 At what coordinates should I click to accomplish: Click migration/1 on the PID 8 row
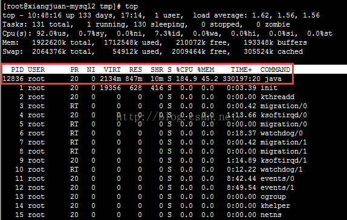point(284,151)
